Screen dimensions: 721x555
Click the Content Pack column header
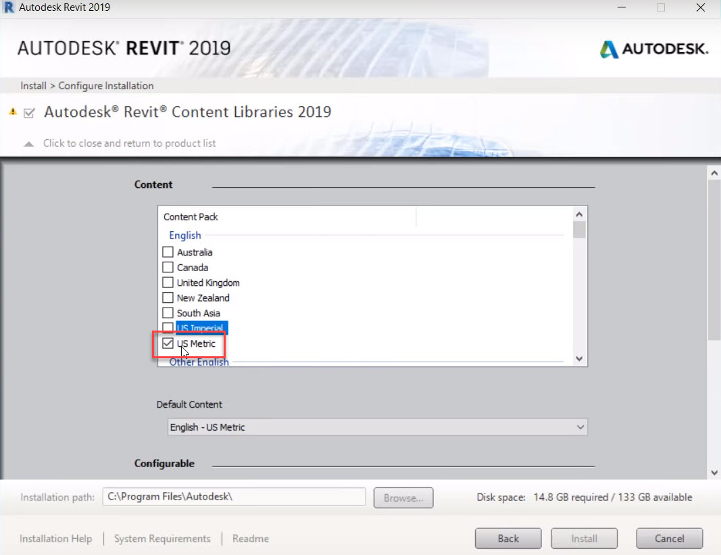tap(191, 217)
